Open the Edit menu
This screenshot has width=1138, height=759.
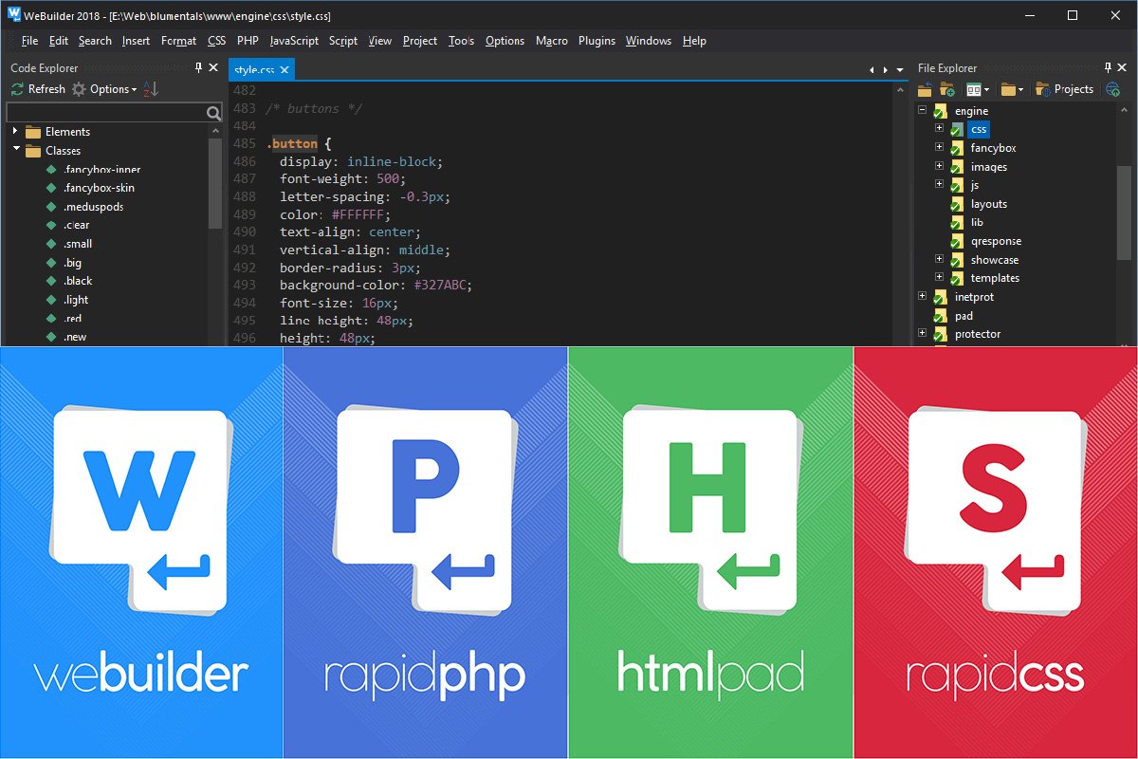point(59,41)
